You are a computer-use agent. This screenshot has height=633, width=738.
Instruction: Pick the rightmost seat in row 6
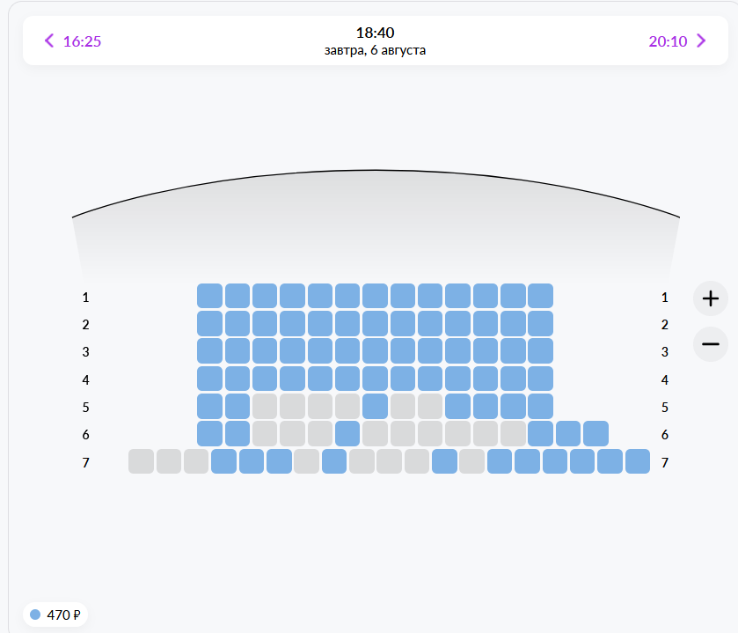click(x=596, y=433)
